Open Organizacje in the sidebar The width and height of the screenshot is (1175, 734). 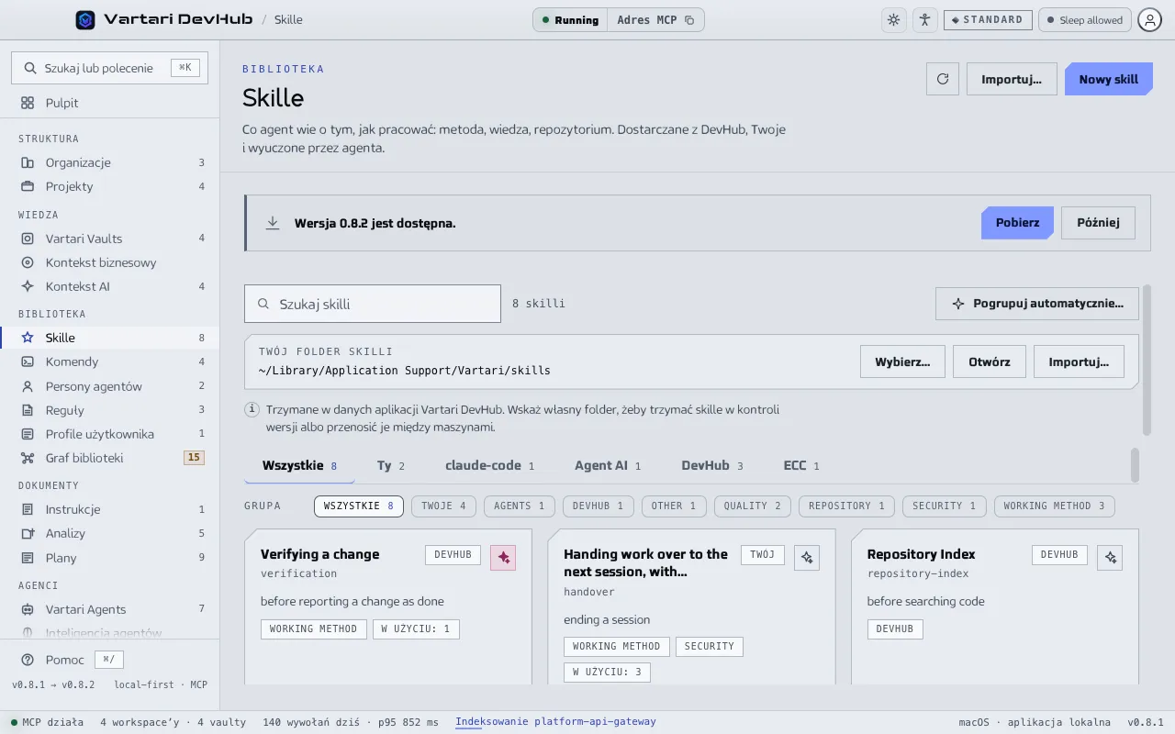(x=110, y=162)
